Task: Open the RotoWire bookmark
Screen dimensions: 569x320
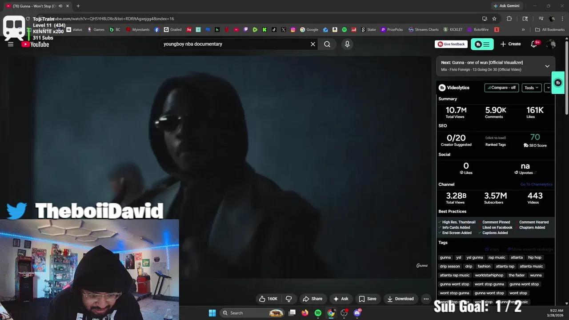Action: [x=478, y=30]
